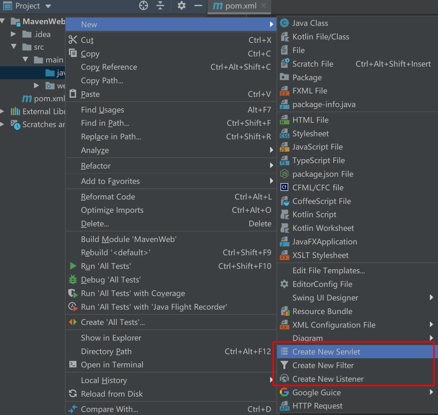Viewport: 438px width, 415px height.
Task: Click the Package folder icon
Action: pyautogui.click(x=284, y=77)
